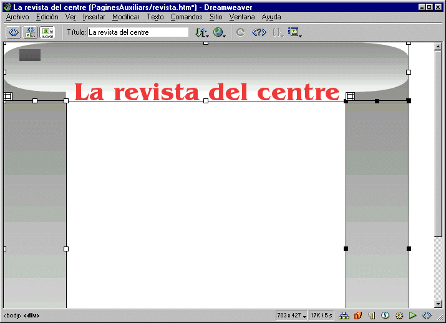Viewport: 446px width, 323px height.
Task: Click the Refresh Design View icon
Action: click(241, 32)
